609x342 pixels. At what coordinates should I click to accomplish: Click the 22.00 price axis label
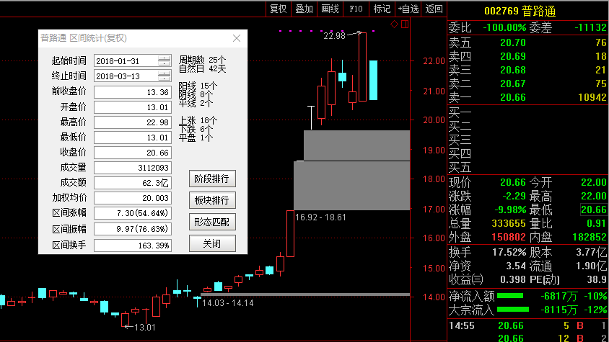(x=434, y=61)
